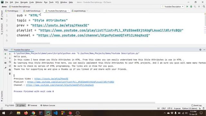Rerun the program in Run panel

pyautogui.click(x=5, y=54)
